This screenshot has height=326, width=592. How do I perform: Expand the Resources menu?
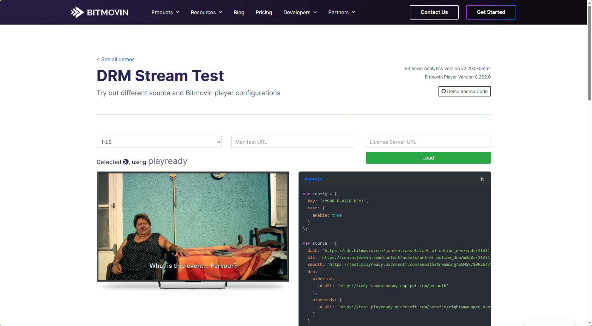206,12
